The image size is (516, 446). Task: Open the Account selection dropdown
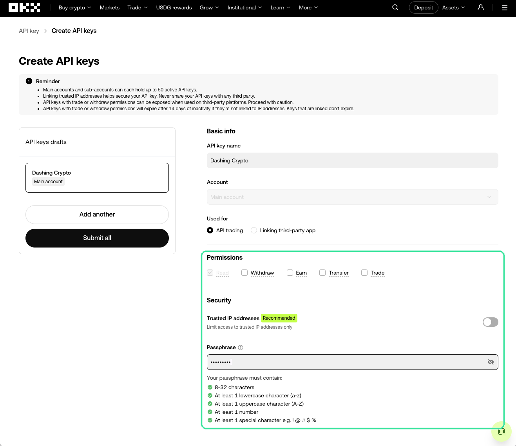(353, 197)
